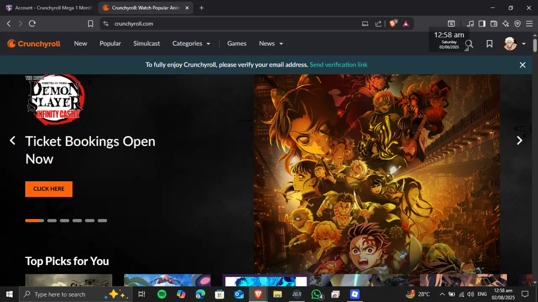This screenshot has width=538, height=302.
Task: Open the browser hamburger menu
Action: 530,24
